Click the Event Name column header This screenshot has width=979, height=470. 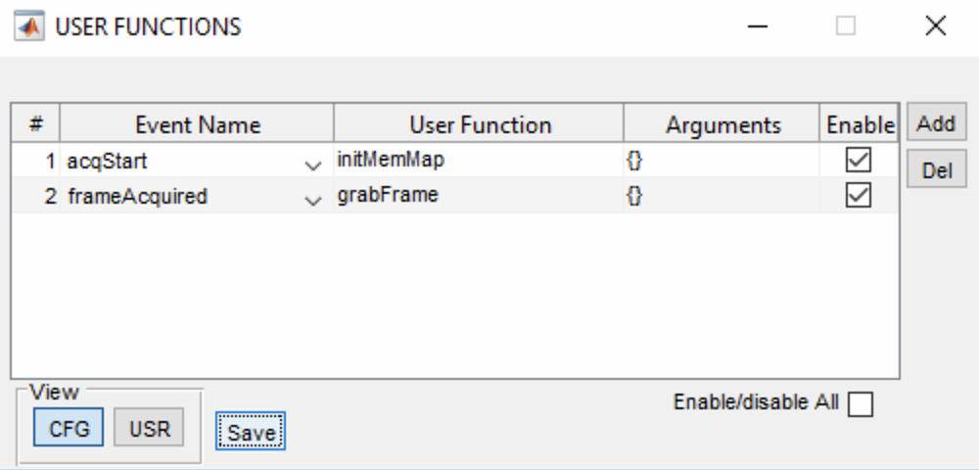(198, 123)
